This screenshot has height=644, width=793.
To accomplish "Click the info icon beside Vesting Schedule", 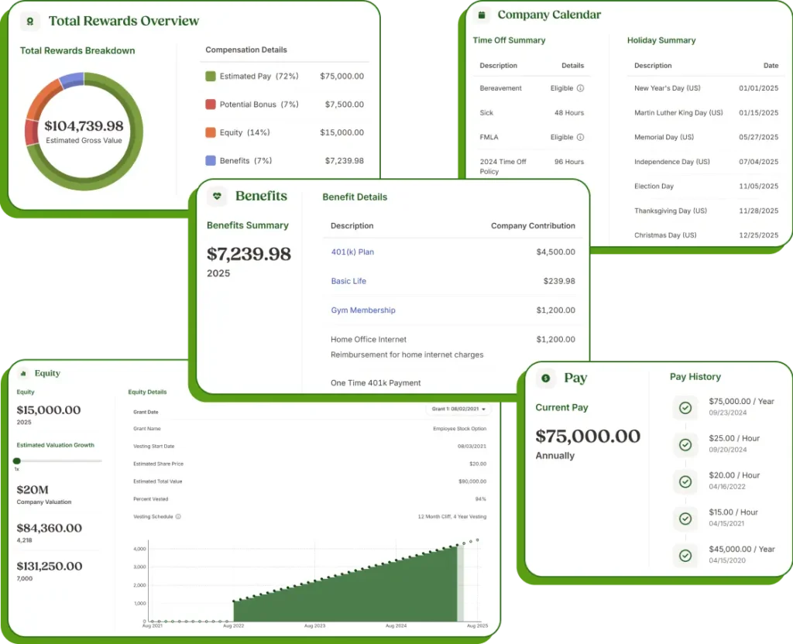I will click(178, 516).
